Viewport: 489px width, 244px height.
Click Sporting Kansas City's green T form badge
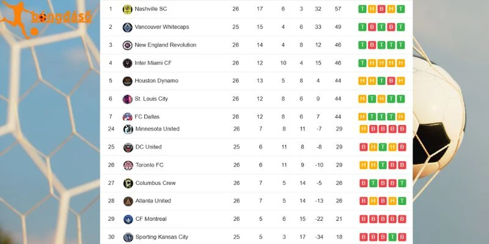coord(392,237)
